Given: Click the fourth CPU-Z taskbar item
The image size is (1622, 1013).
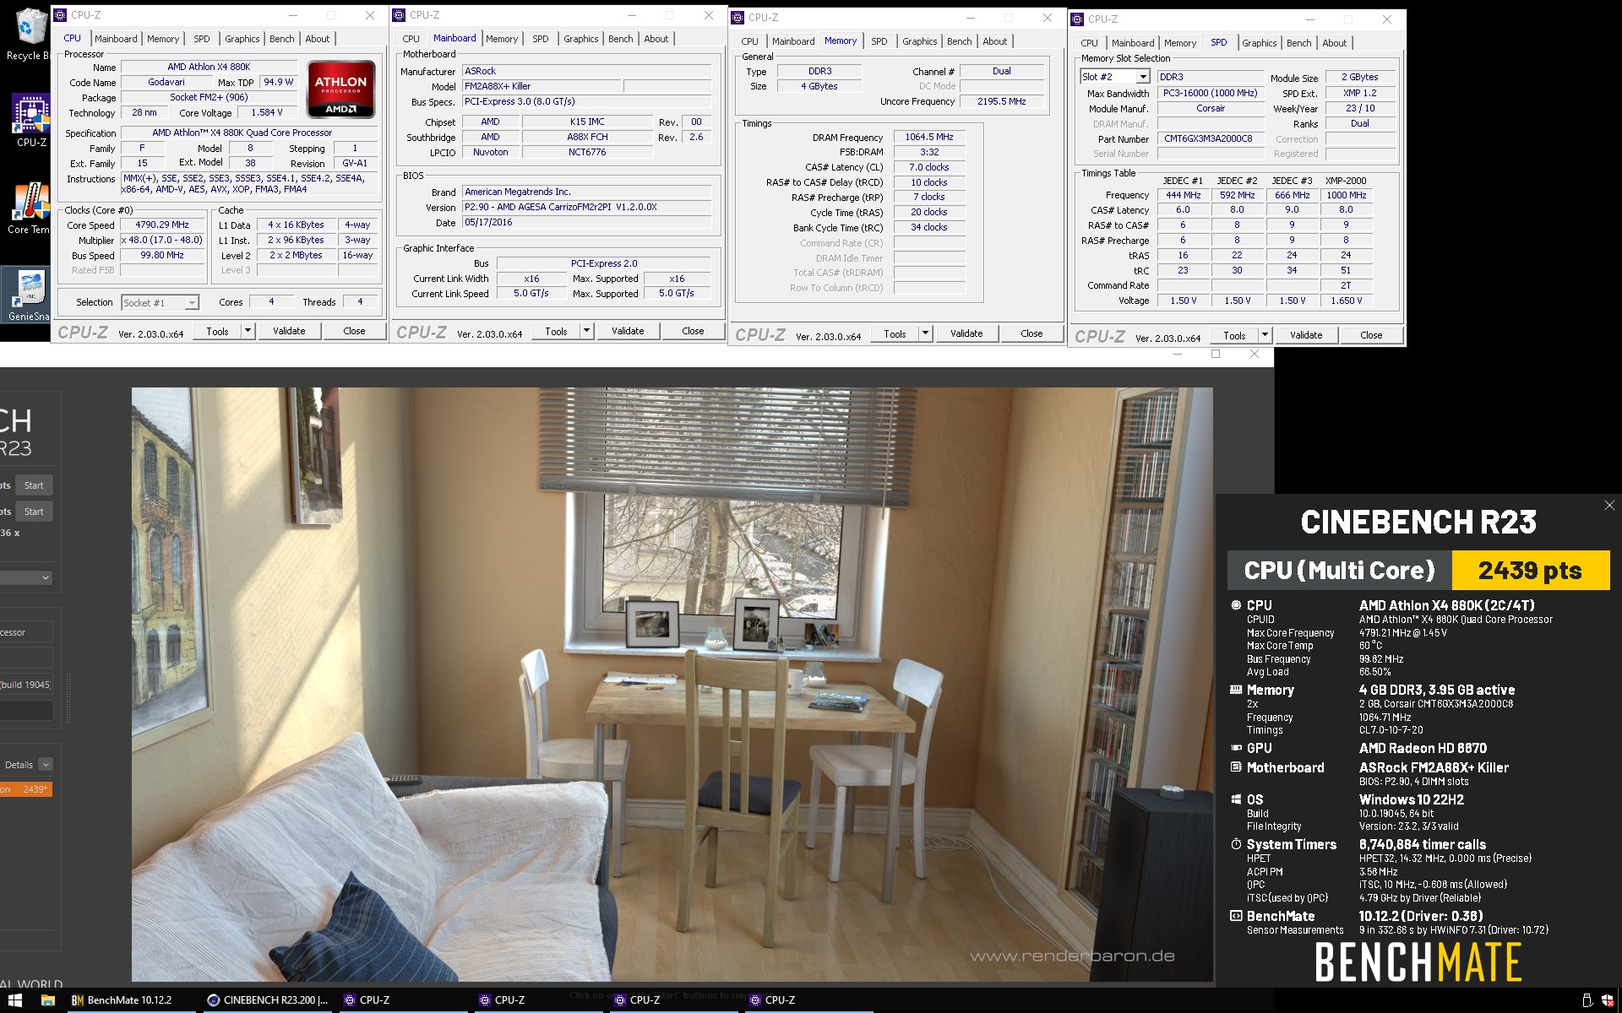Looking at the screenshot, I should coord(808,1000).
